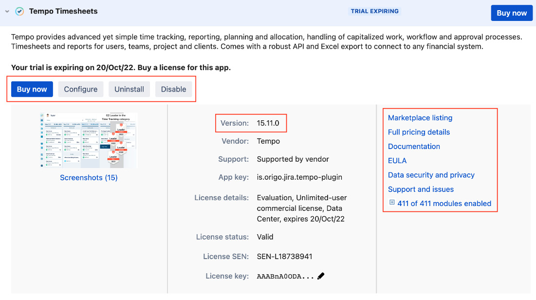Open the Marketplace listing link
Screen dimensions: 536x300
click(420, 117)
